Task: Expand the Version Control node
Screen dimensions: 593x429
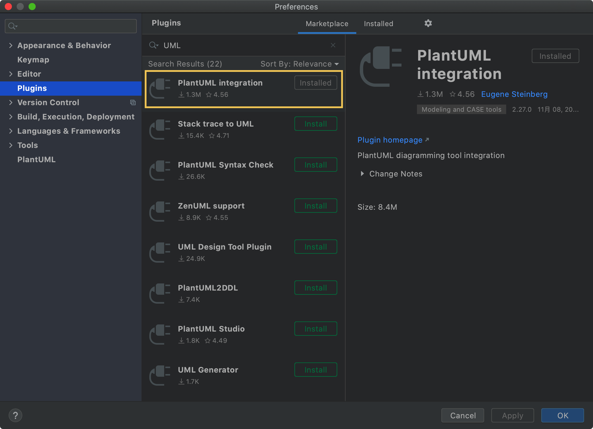Action: [11, 102]
